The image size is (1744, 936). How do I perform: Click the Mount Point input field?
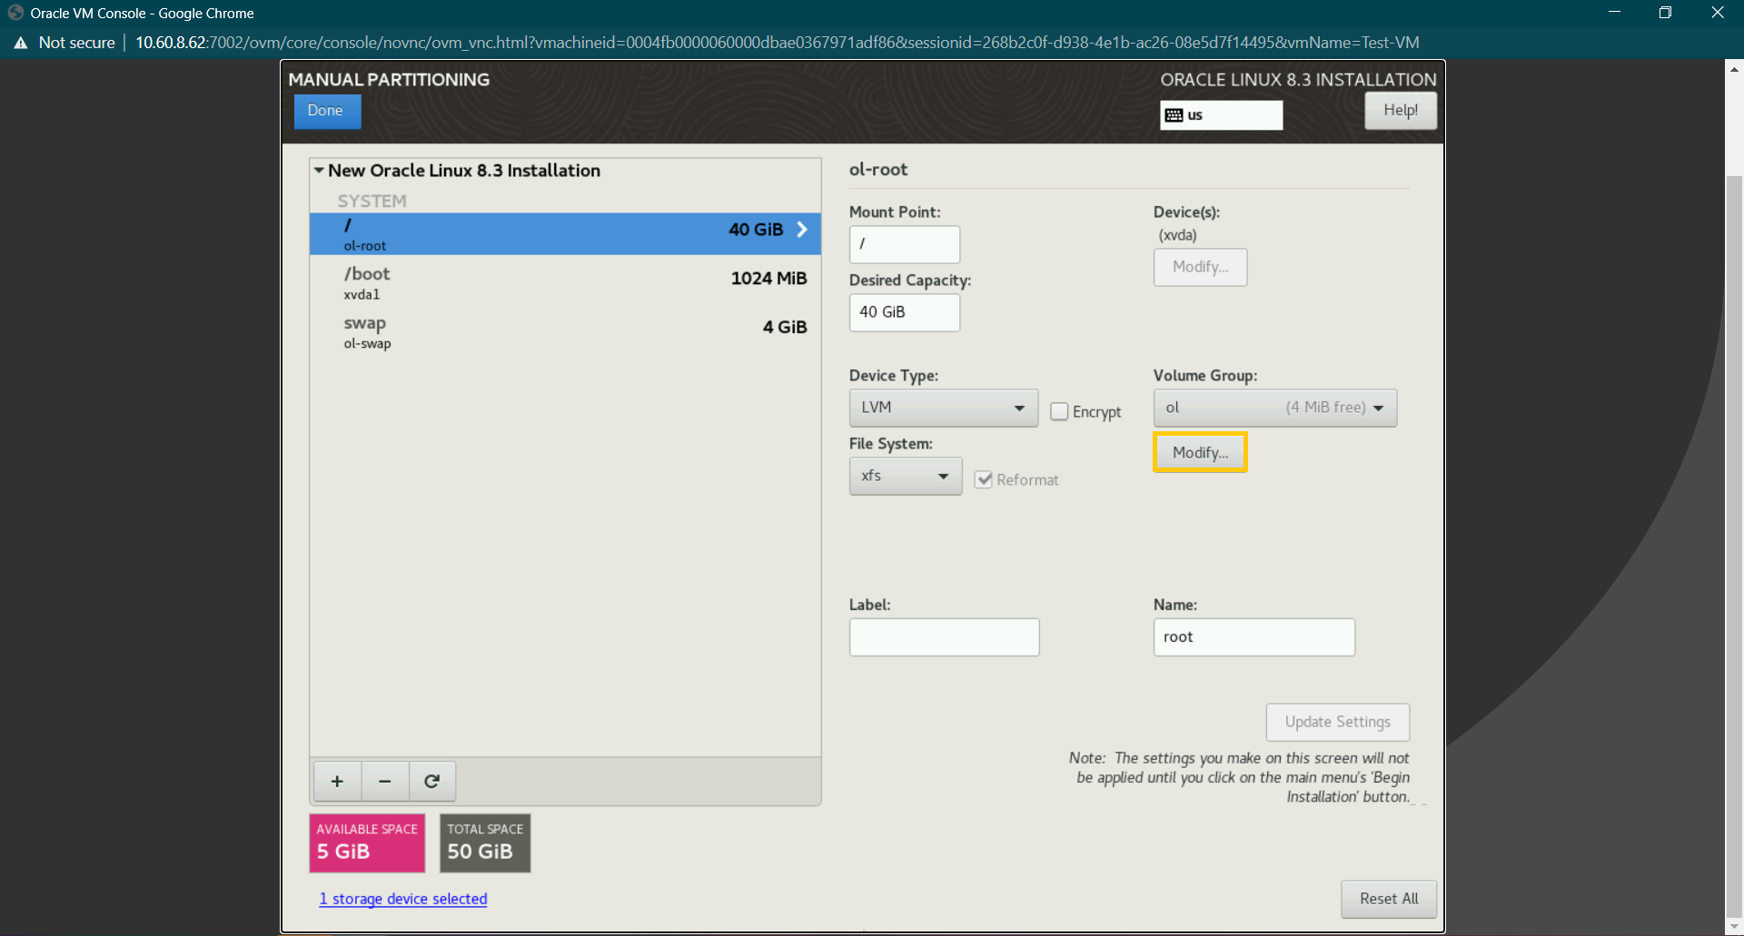tap(904, 244)
